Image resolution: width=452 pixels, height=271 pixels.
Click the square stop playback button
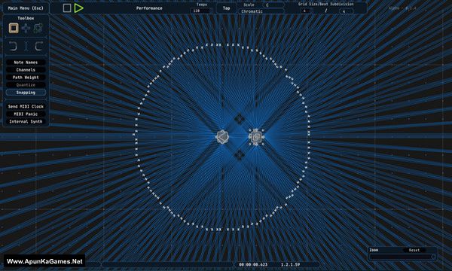coord(67,8)
